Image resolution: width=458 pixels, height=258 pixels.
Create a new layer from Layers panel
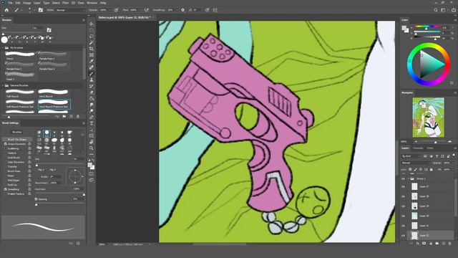coord(444,244)
